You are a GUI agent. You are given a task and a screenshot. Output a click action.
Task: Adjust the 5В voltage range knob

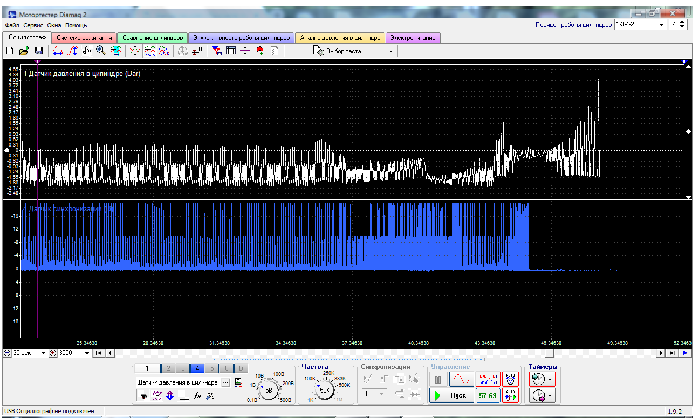[x=268, y=389]
